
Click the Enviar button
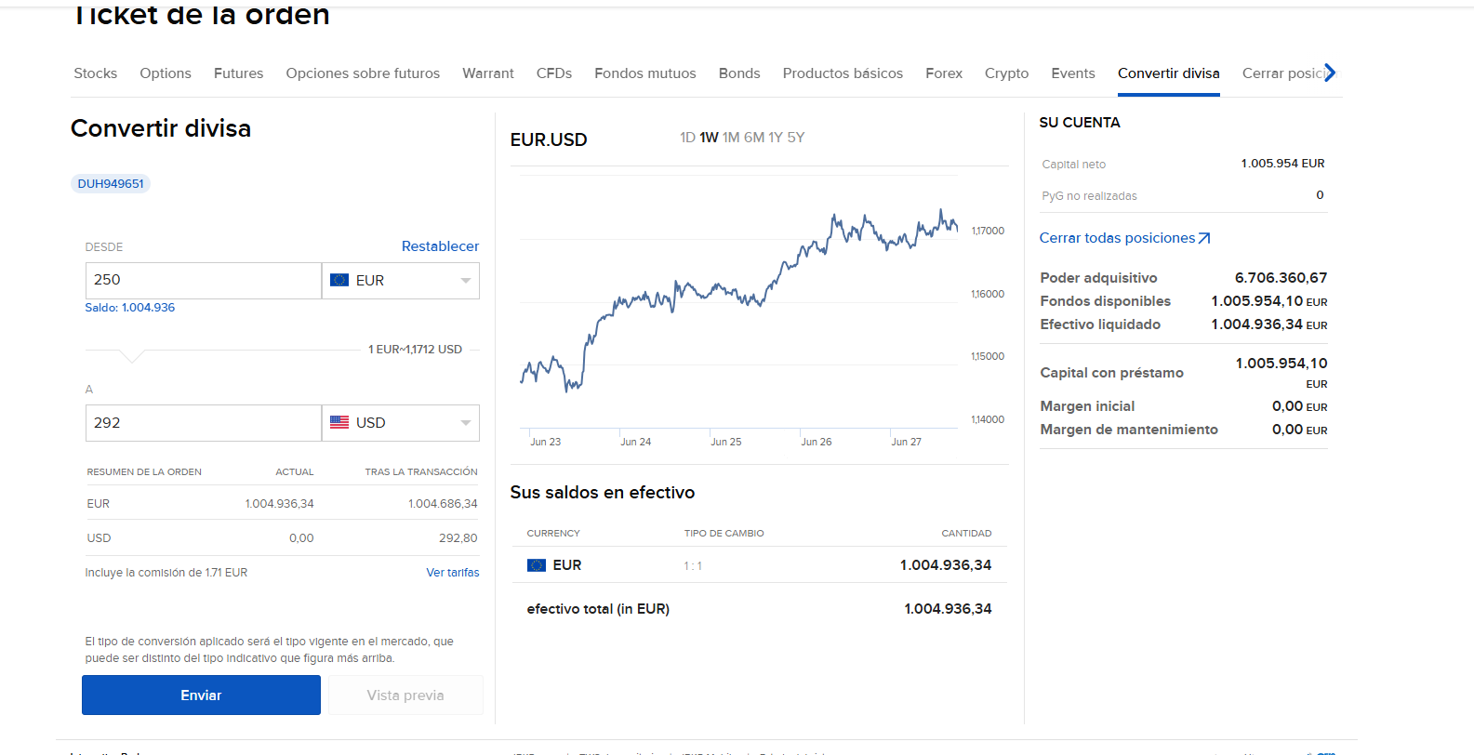(x=201, y=695)
